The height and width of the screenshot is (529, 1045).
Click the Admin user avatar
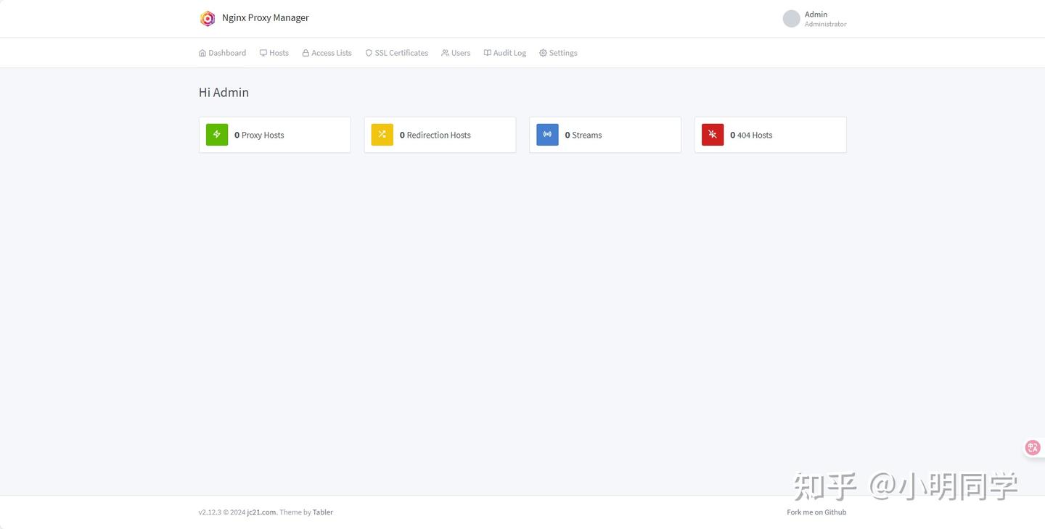tap(791, 19)
